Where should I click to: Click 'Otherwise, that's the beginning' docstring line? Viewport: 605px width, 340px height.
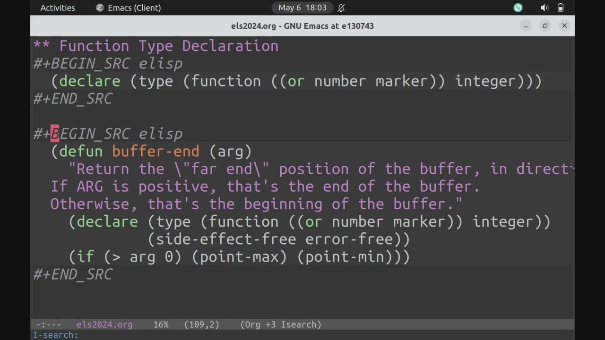coord(256,204)
